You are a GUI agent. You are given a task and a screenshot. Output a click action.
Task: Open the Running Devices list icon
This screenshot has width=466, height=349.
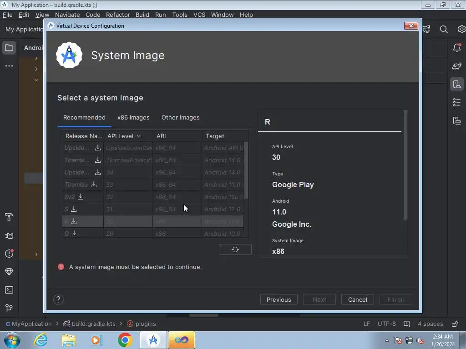457,102
